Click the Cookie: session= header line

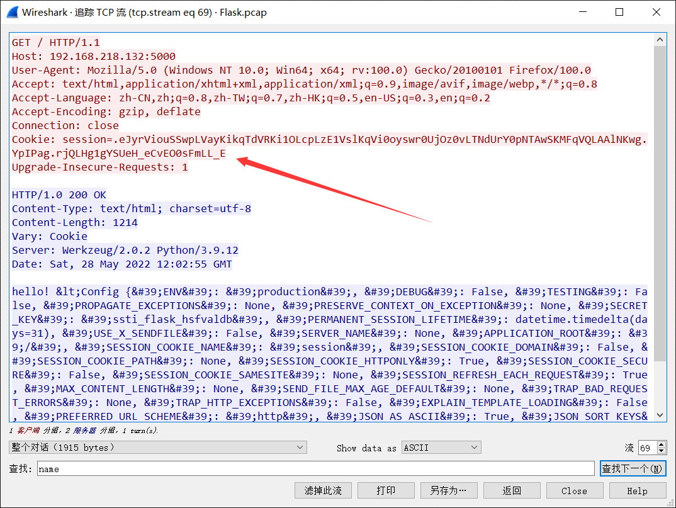329,139
